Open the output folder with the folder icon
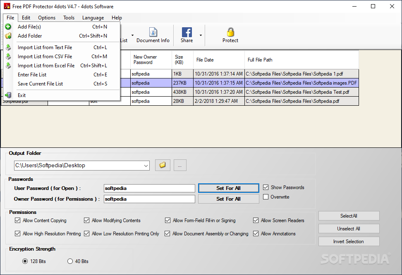This screenshot has height=275, width=402. [163, 165]
